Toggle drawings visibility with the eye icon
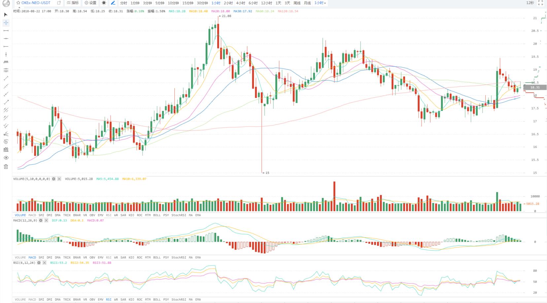Screen dimensions: 547x303 point(6,158)
